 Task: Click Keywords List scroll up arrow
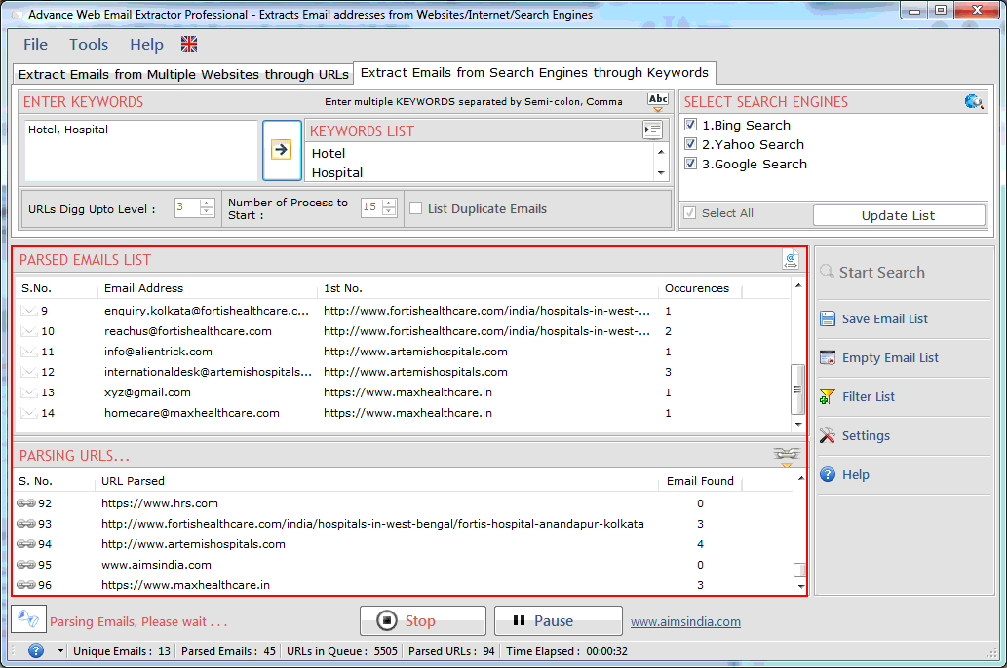[x=661, y=152]
